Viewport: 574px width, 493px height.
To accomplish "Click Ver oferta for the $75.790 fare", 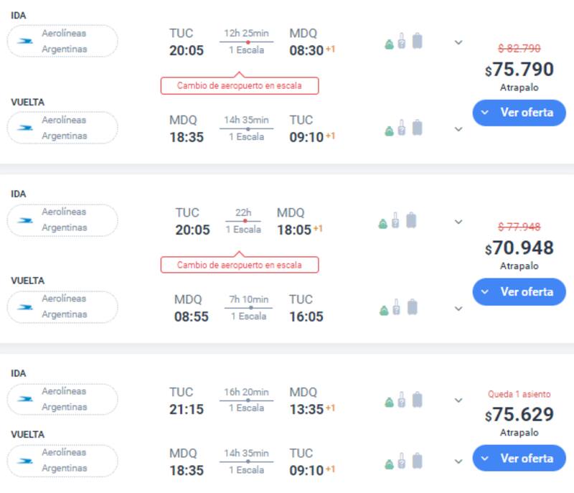I will click(519, 112).
